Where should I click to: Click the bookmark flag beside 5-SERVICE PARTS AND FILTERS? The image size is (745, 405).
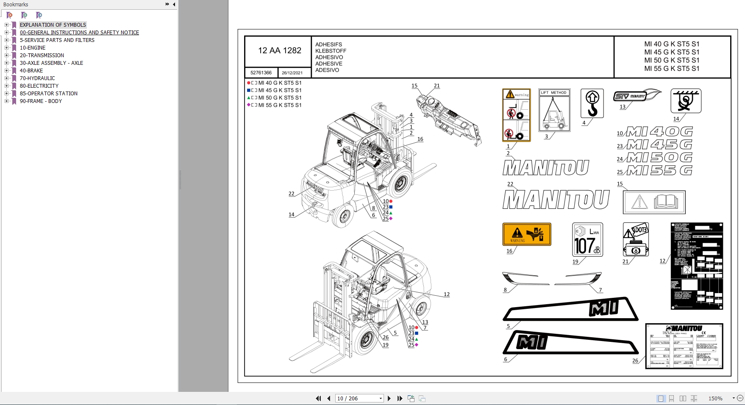pyautogui.click(x=14, y=40)
